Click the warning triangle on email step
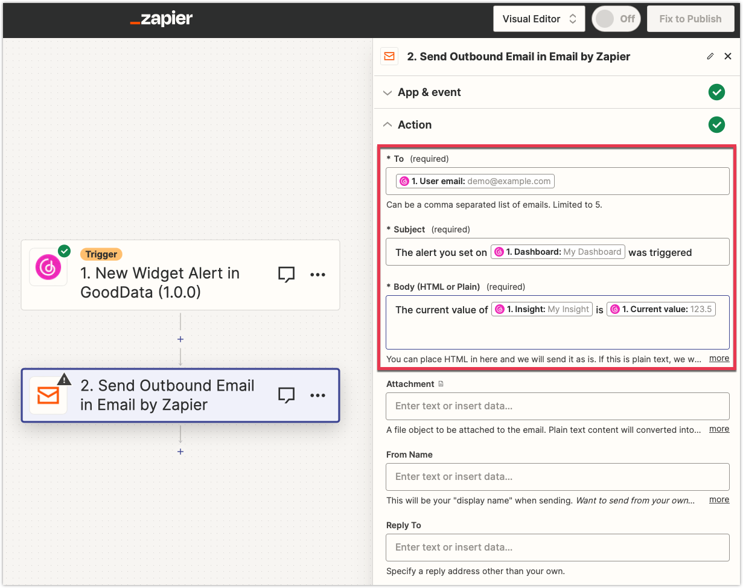 tap(65, 379)
